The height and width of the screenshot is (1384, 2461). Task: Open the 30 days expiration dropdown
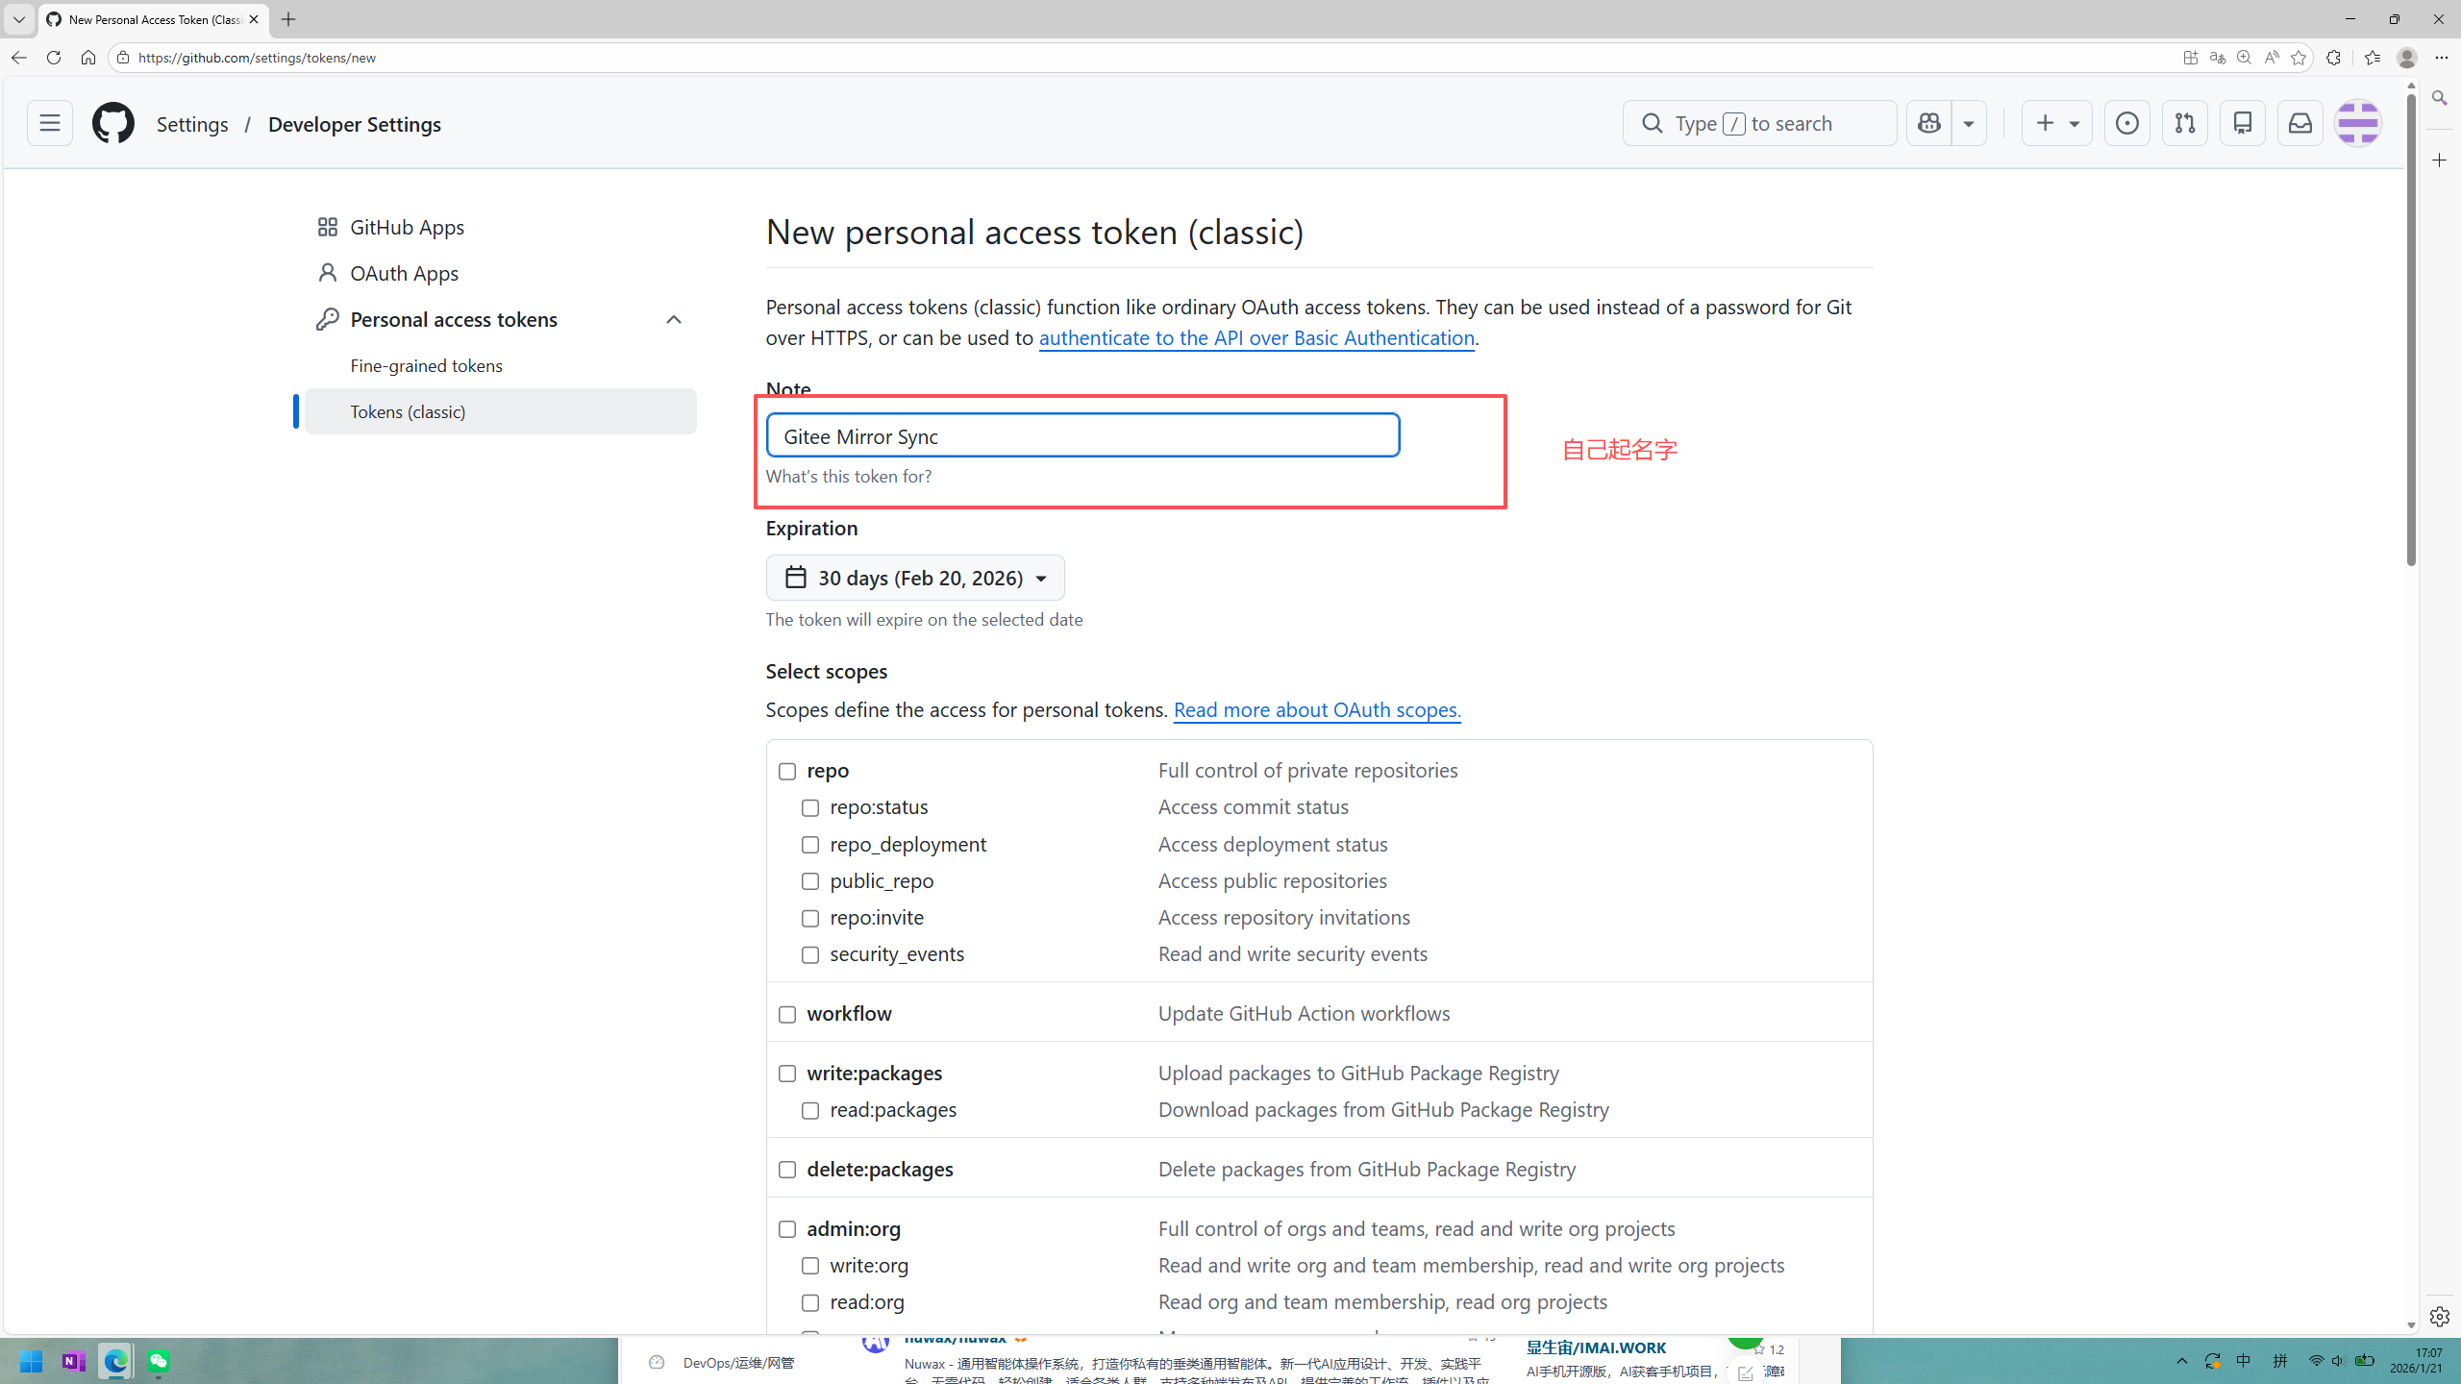(x=914, y=578)
